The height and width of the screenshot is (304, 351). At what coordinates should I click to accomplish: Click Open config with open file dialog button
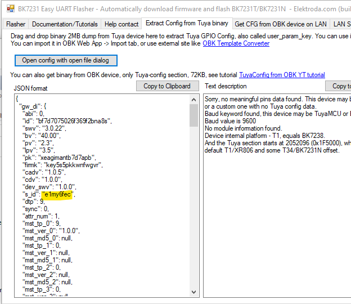pyautogui.click(x=66, y=60)
